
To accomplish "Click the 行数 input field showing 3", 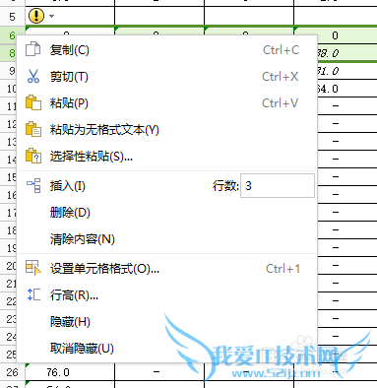I will pos(278,186).
